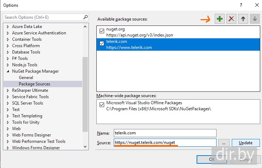Select General under NuGet Package Manager

(x=26, y=78)
